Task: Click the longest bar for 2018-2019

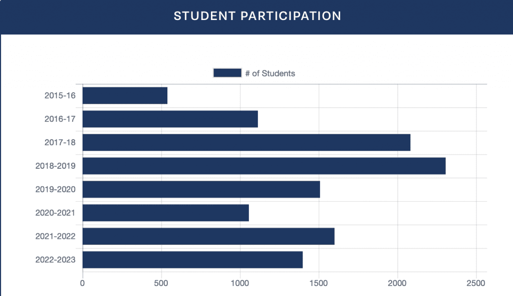Action: tap(264, 166)
